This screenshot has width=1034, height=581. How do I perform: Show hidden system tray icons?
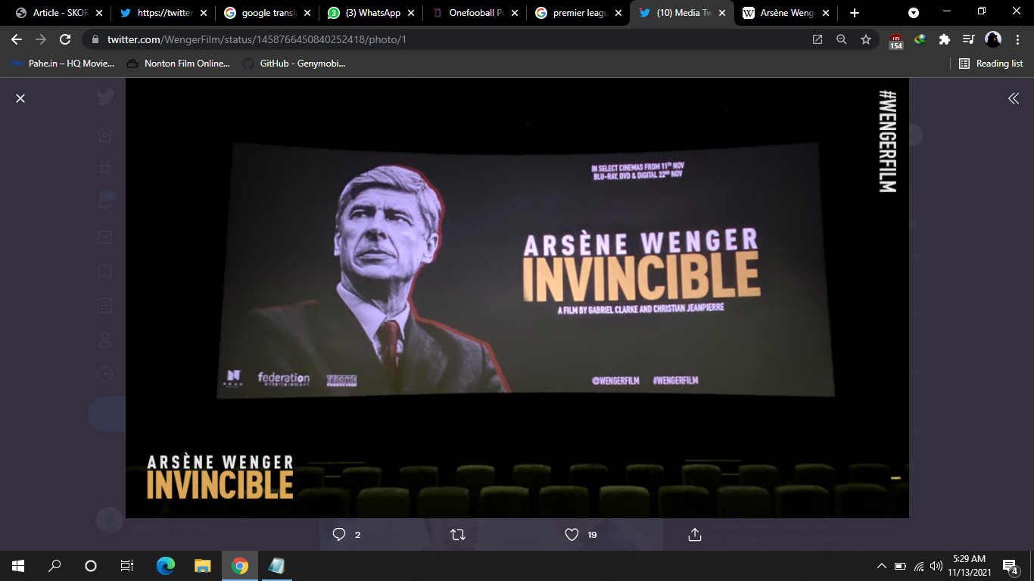click(x=882, y=566)
